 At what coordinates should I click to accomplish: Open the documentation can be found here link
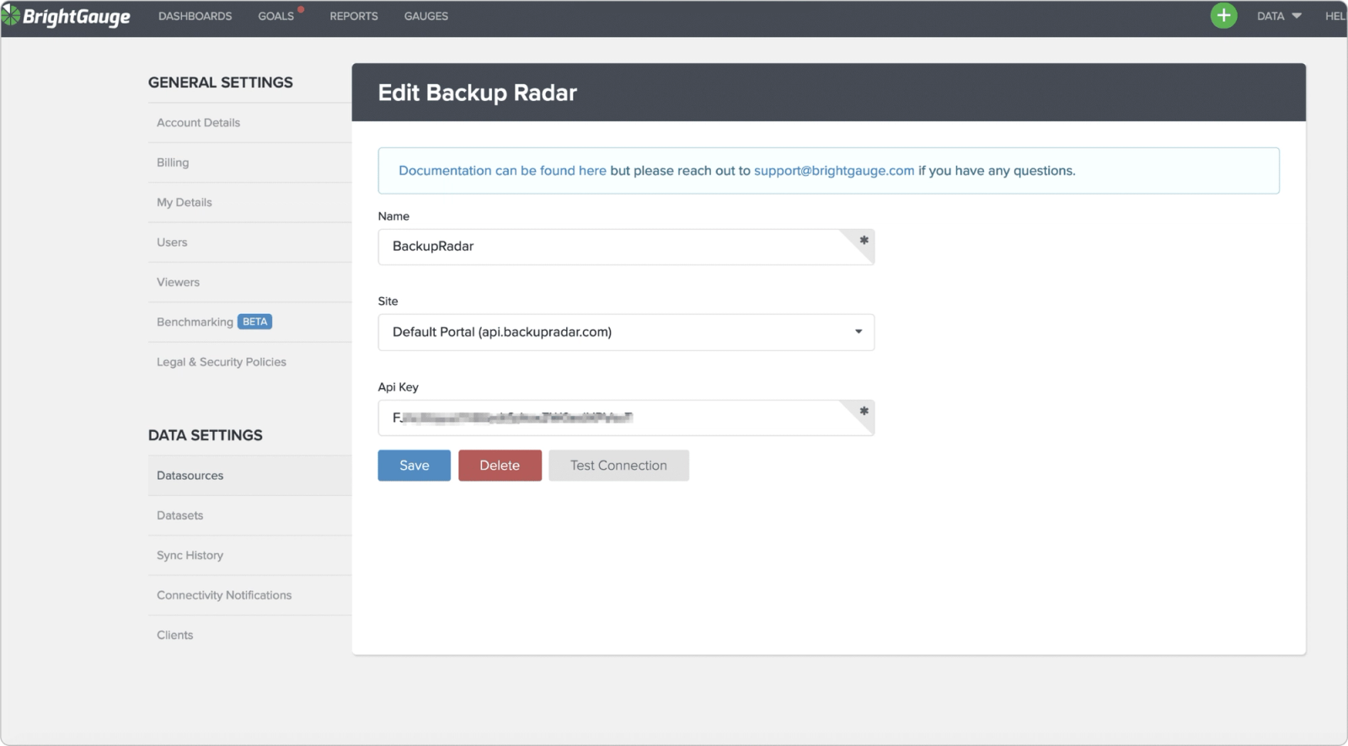click(x=502, y=170)
